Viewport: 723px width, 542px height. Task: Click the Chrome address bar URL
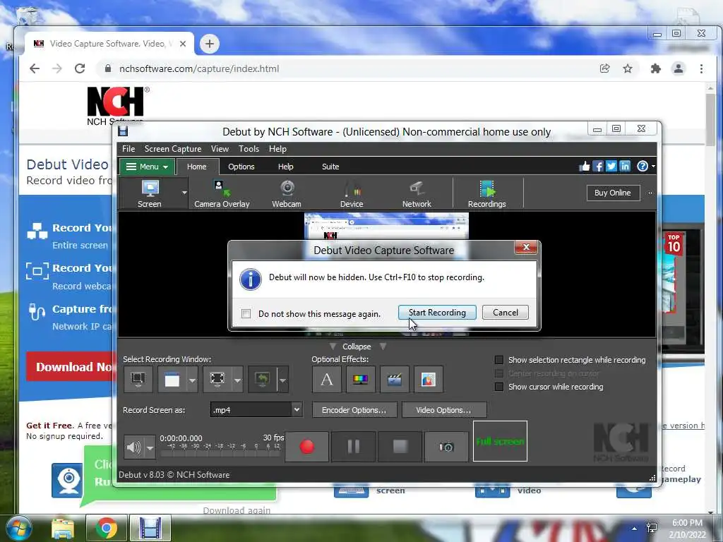pyautogui.click(x=199, y=68)
